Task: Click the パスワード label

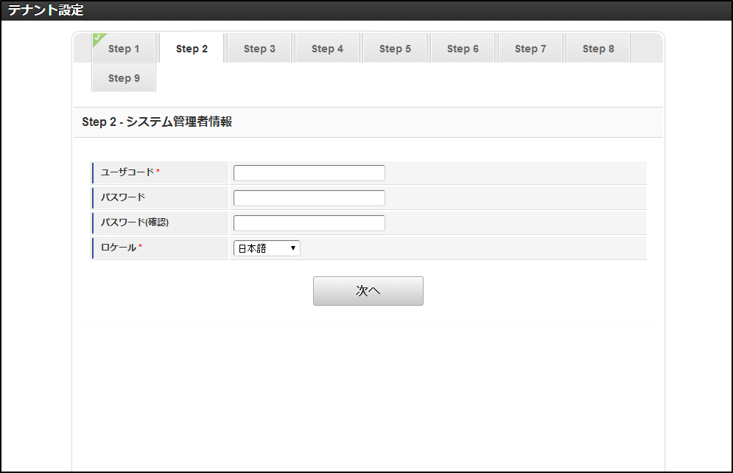Action: (x=124, y=197)
